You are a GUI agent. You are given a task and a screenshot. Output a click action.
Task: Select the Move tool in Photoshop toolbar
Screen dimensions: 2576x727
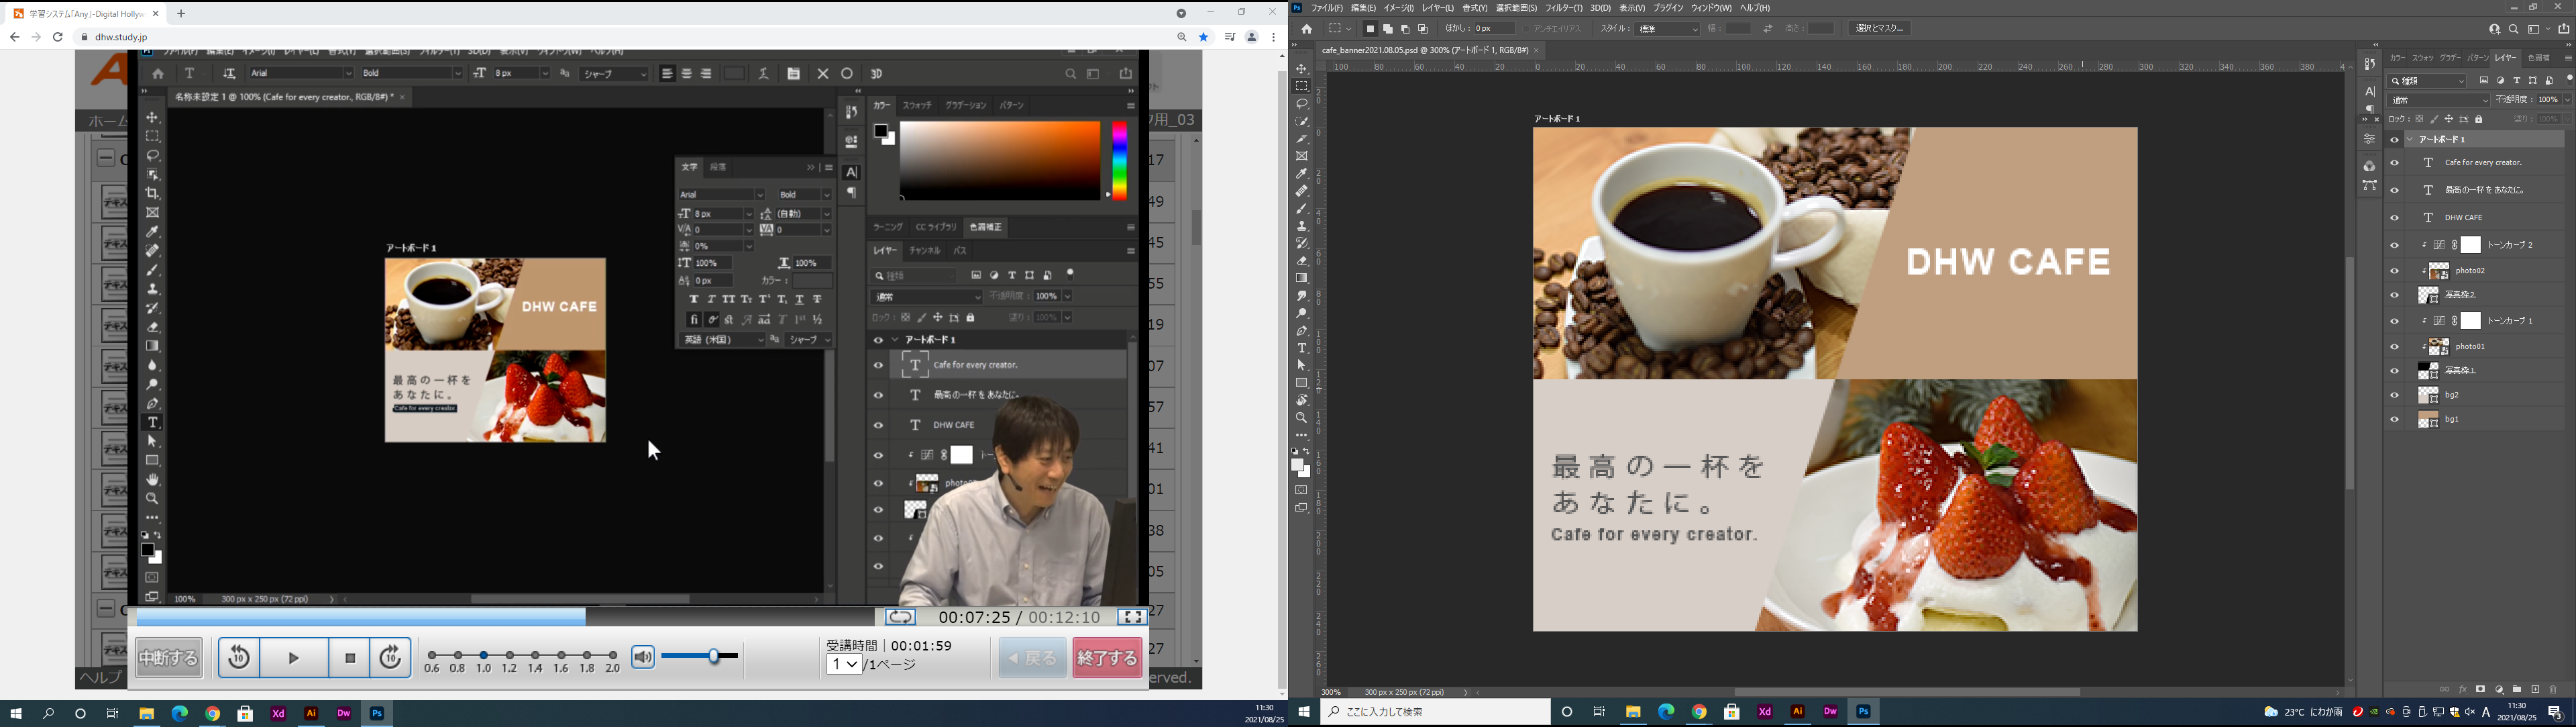1302,69
